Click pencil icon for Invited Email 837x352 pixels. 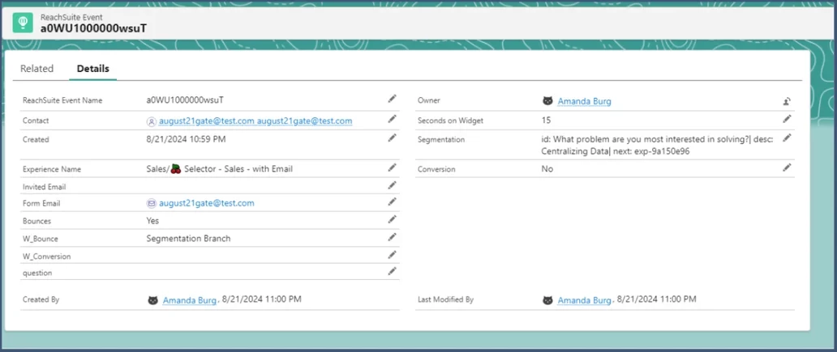pos(393,185)
